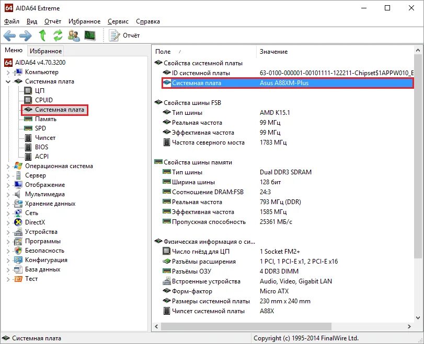Click the Сеть network icon
Screen dimensions: 424x344
click(x=18, y=213)
